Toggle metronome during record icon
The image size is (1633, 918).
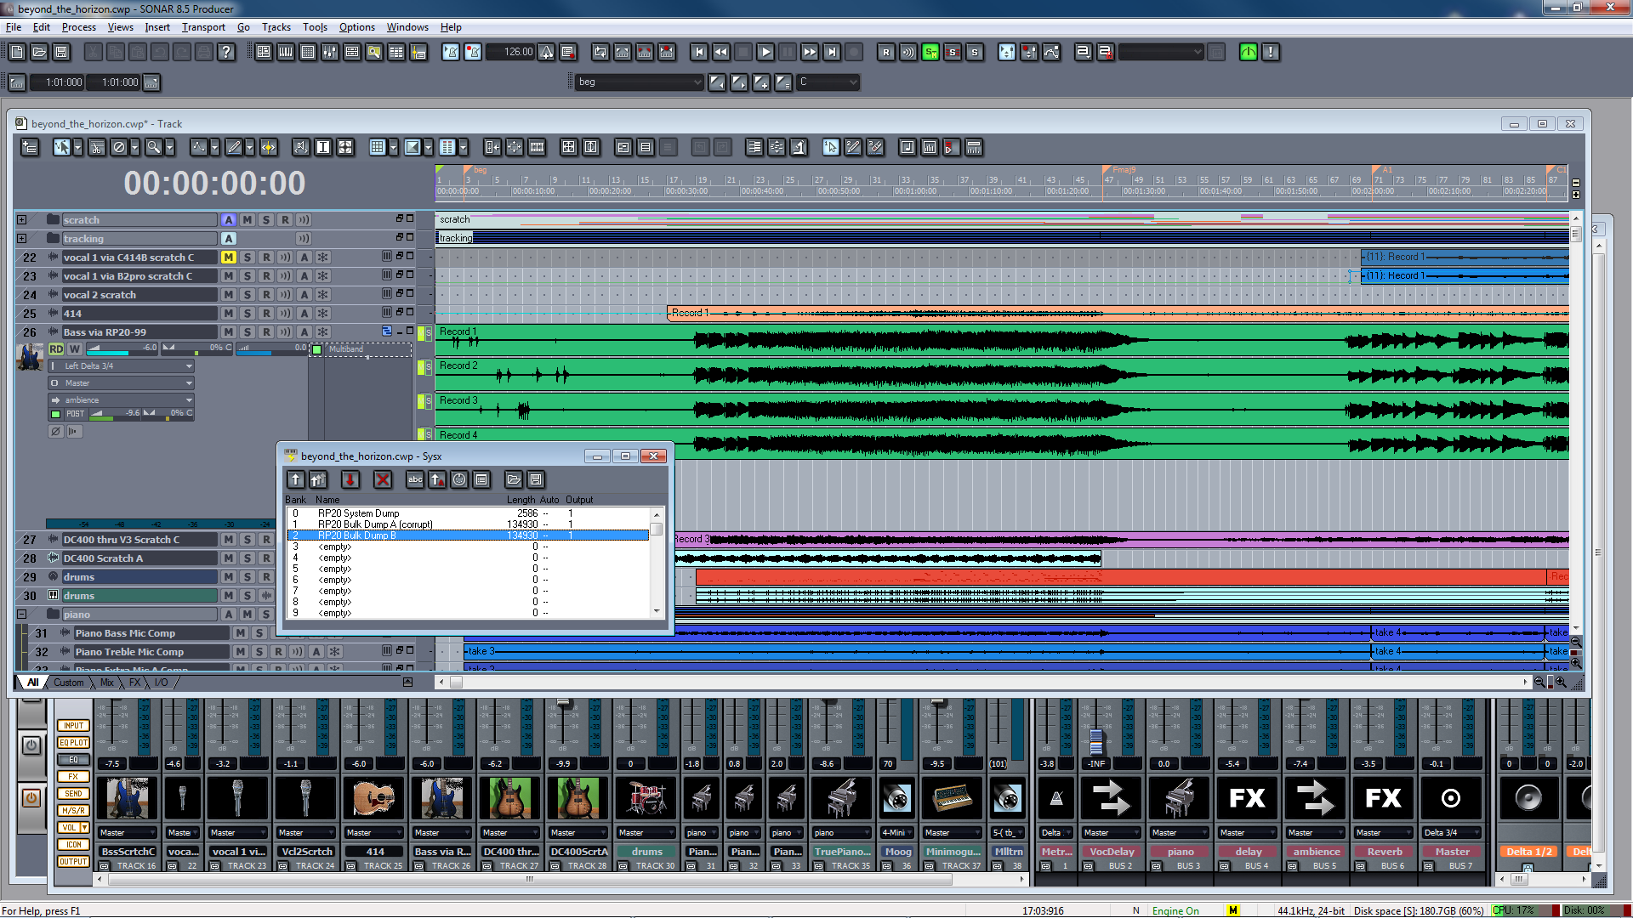pos(473,52)
